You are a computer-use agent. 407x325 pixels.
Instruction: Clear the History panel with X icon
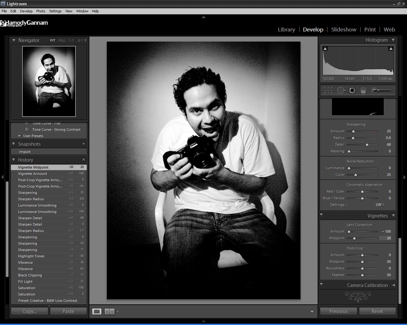[84, 160]
